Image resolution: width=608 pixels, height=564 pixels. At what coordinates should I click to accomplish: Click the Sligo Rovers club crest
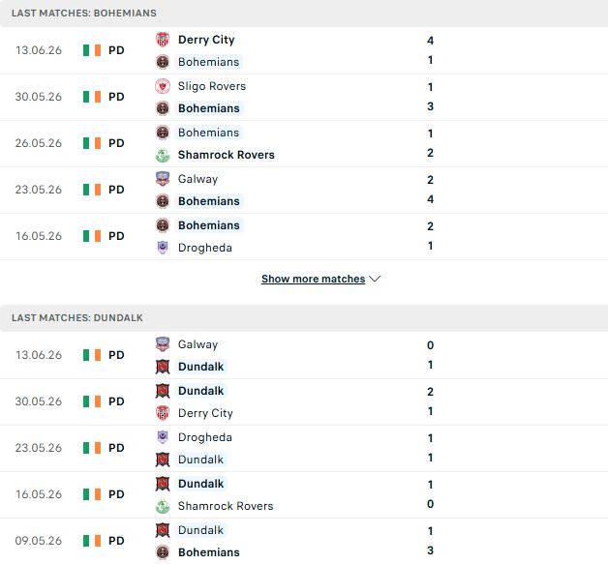163,86
